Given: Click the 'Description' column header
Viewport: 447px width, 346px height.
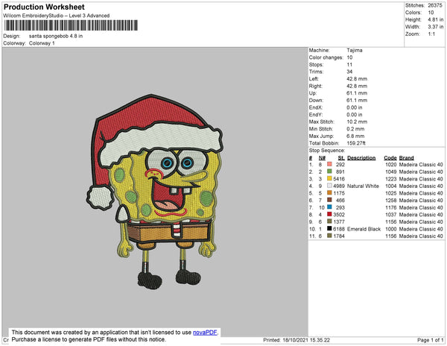Looking at the screenshot, I should [361, 158].
